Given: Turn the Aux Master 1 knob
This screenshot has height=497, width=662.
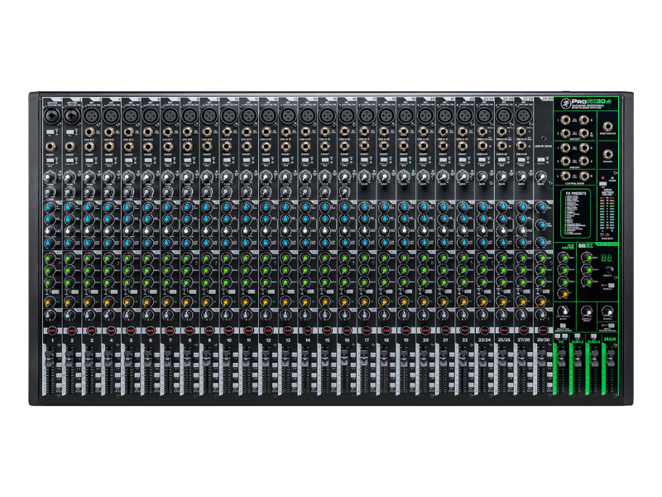Looking at the screenshot, I should (x=563, y=257).
